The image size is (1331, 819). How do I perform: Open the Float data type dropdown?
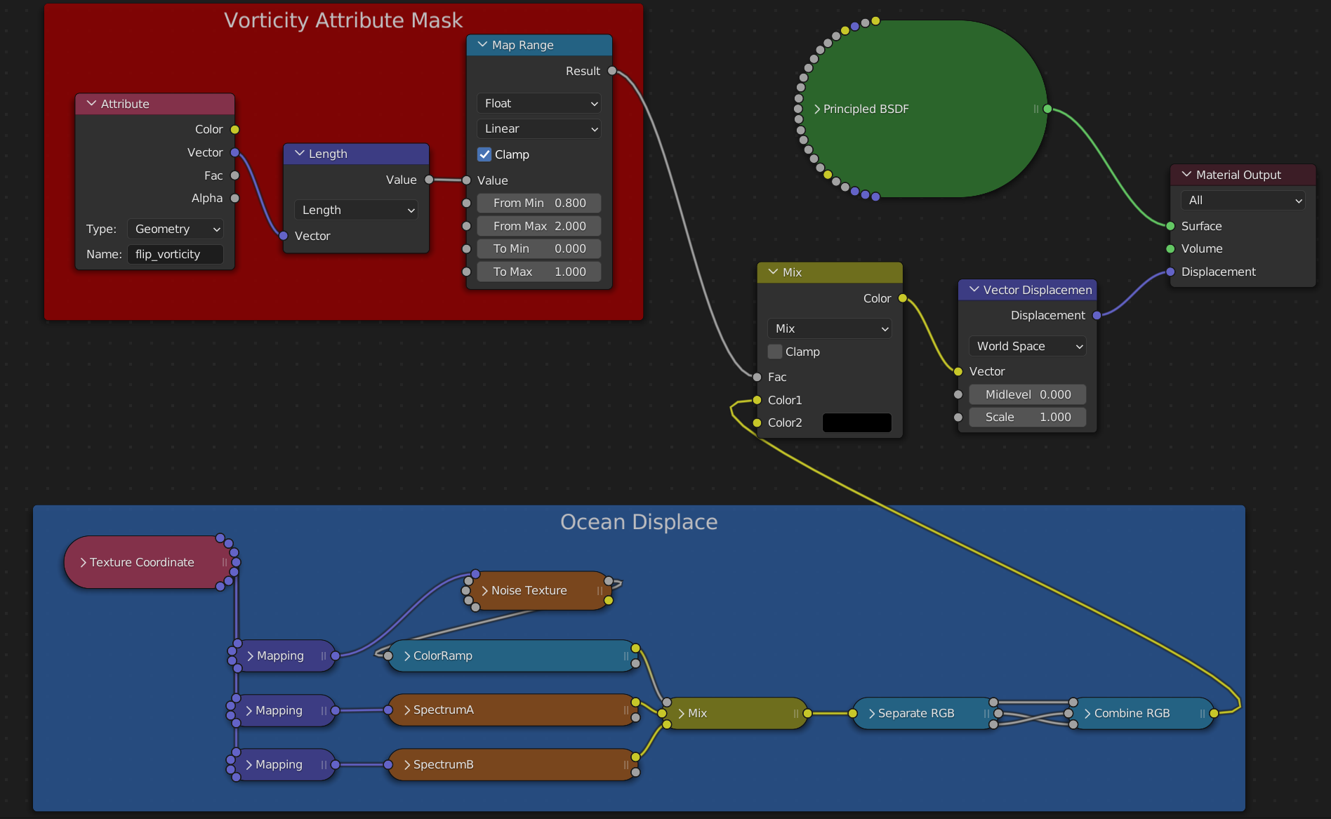click(x=539, y=103)
